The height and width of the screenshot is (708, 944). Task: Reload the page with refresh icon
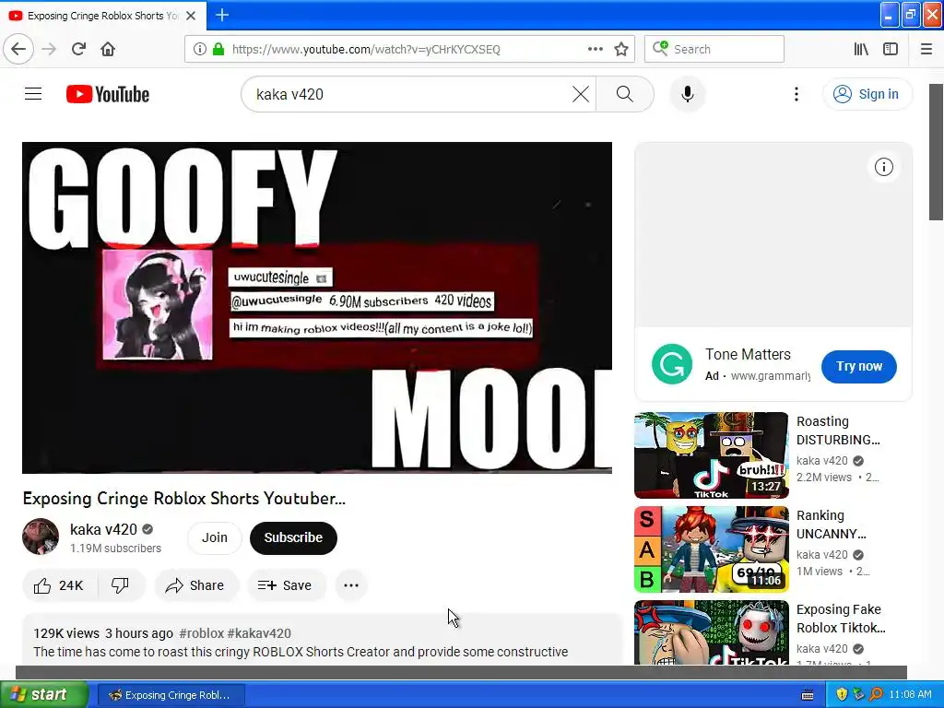[78, 49]
